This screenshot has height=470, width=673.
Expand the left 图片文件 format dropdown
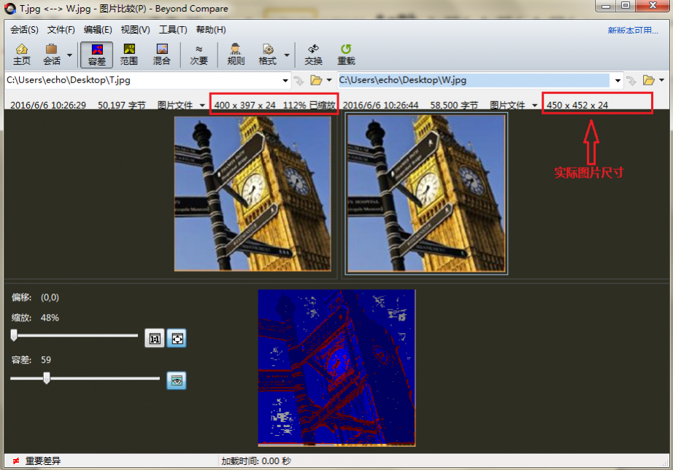(202, 106)
